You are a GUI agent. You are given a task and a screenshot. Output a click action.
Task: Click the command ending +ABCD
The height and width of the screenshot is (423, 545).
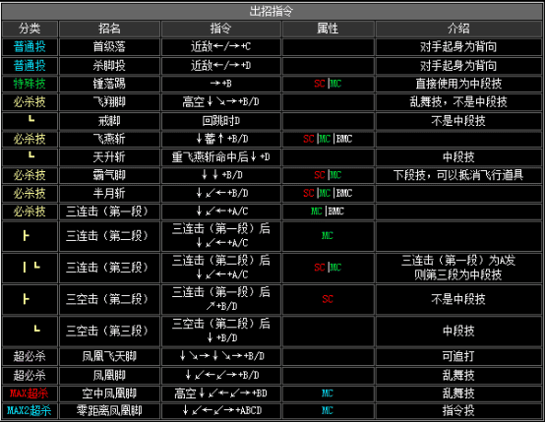pyautogui.click(x=221, y=411)
